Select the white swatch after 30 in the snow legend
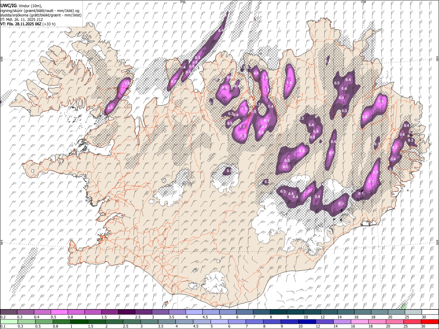 (430, 312)
